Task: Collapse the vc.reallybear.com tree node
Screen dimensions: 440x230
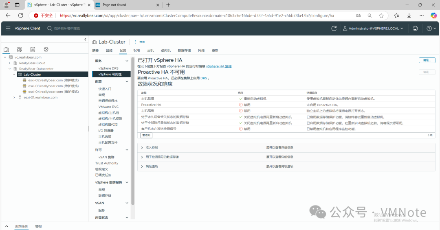Action: [5, 57]
